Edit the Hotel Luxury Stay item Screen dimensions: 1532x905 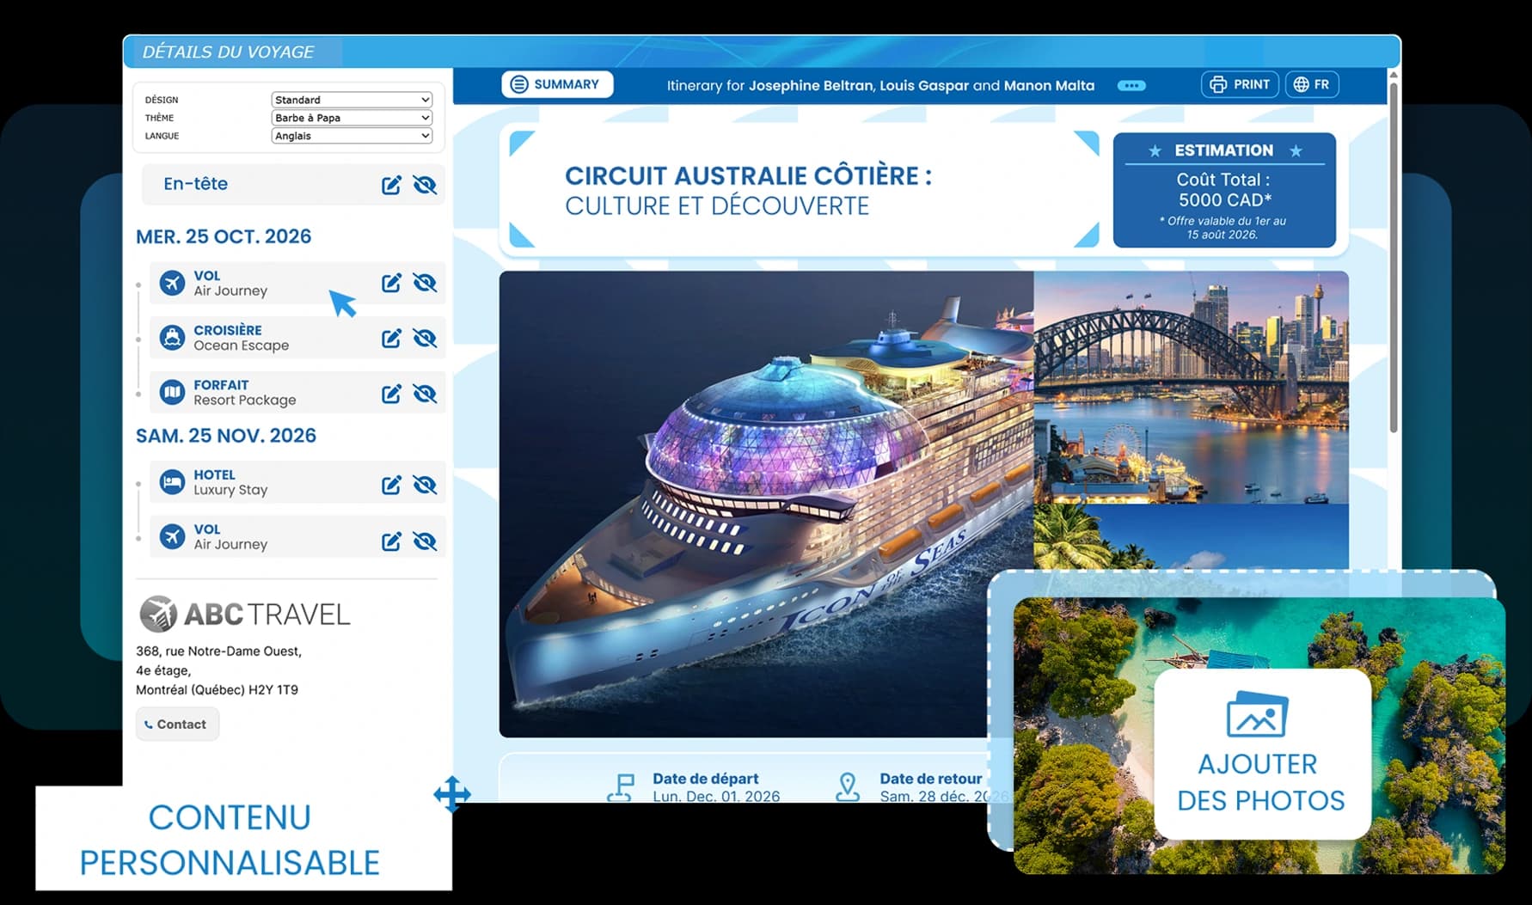391,485
